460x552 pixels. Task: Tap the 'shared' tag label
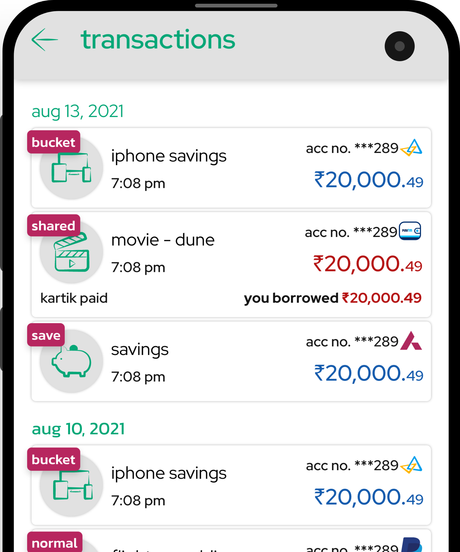tap(54, 225)
